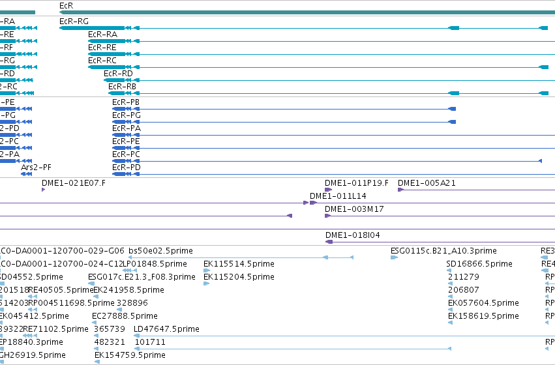Image resolution: width=555 pixels, height=365 pixels.
Task: Select the EcR-PE protein label
Action: (126, 141)
